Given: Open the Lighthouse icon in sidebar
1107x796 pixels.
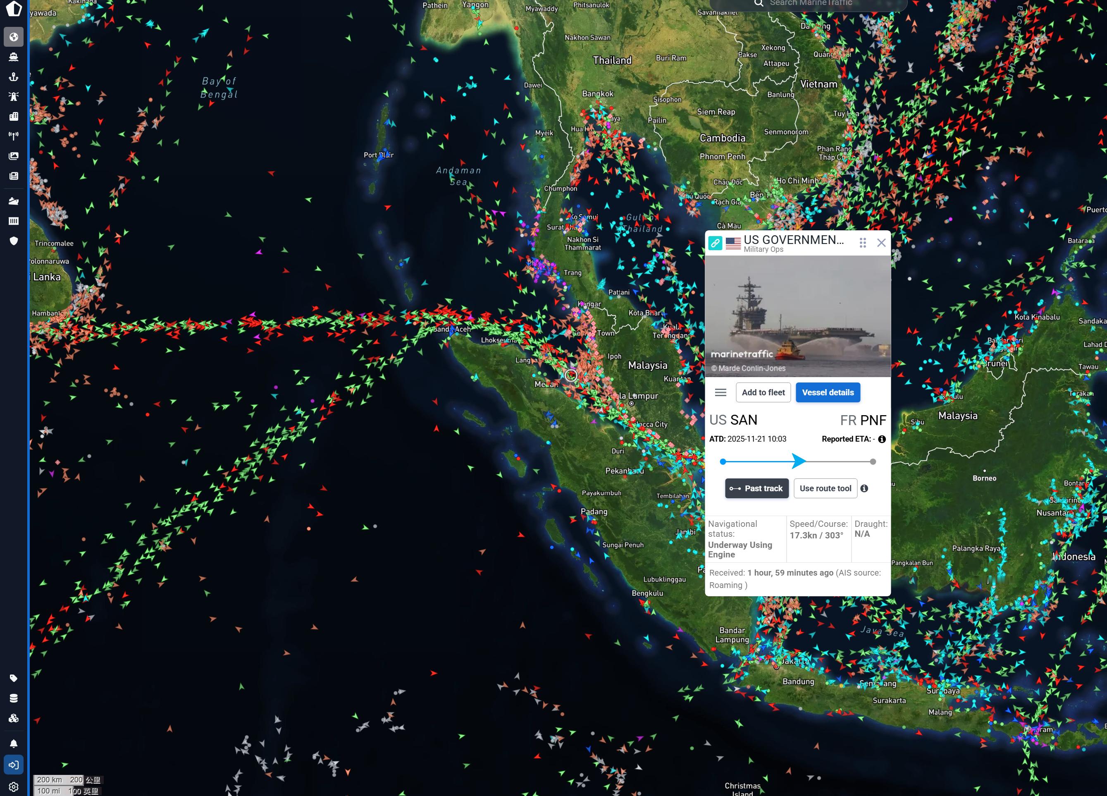Looking at the screenshot, I should pos(14,96).
